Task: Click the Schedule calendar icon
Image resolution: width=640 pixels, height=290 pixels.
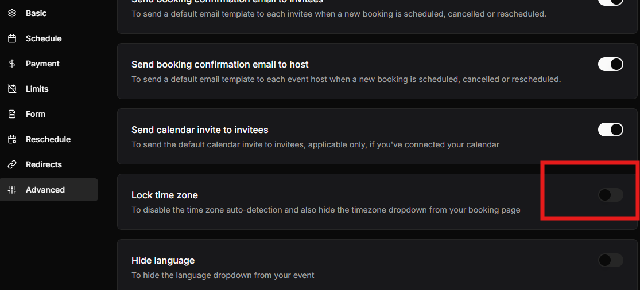Action: [12, 38]
